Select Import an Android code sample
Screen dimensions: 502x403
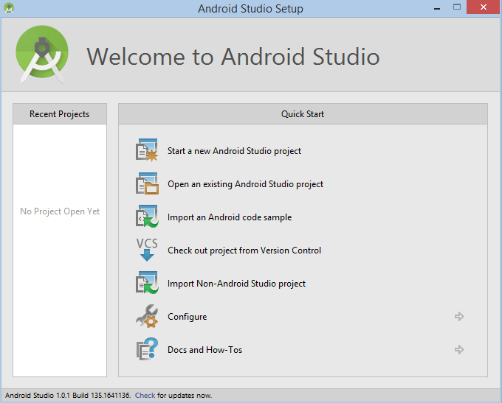coord(230,217)
